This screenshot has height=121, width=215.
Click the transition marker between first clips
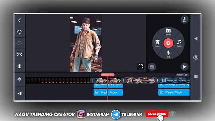pos(93,80)
